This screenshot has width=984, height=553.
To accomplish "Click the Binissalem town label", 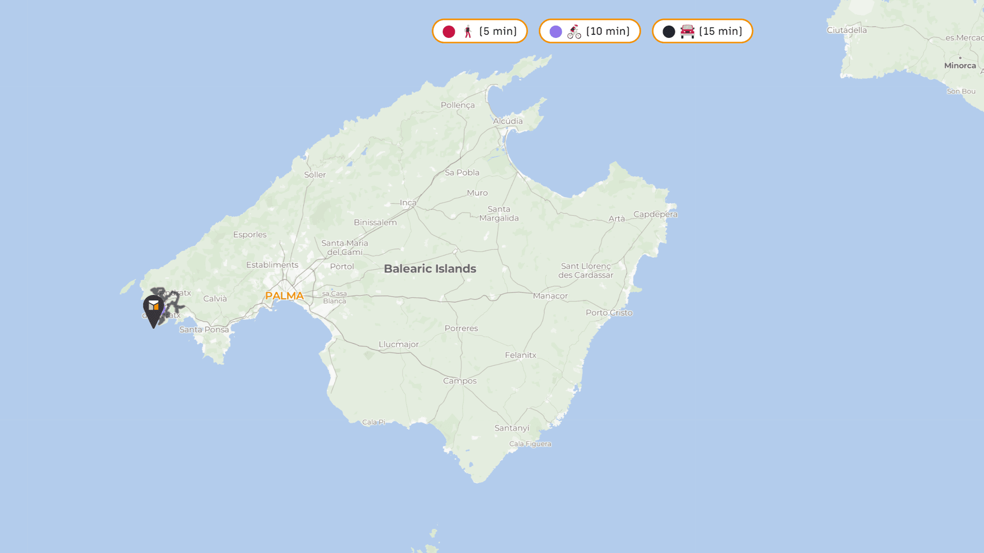I will pyautogui.click(x=375, y=223).
